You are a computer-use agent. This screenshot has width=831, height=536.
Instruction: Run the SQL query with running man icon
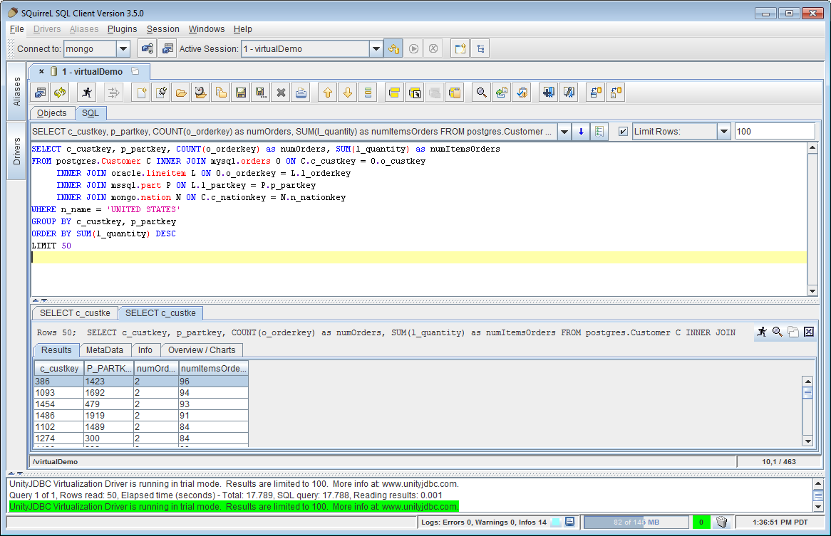(87, 93)
